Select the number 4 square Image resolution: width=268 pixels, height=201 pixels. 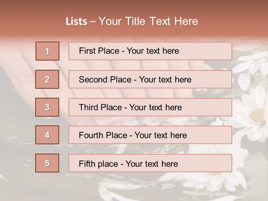click(47, 135)
